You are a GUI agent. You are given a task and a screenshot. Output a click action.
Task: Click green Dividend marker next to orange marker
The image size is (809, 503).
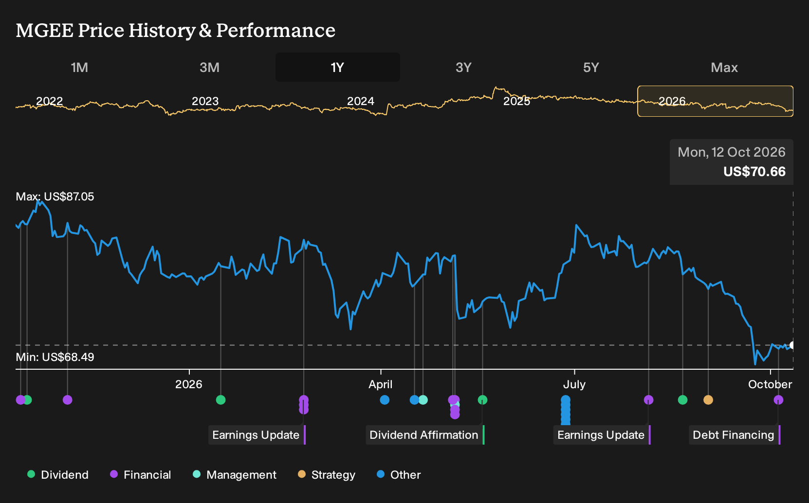click(x=682, y=400)
